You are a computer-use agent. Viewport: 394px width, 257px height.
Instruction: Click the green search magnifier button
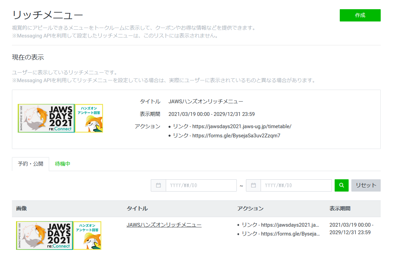[x=341, y=185]
